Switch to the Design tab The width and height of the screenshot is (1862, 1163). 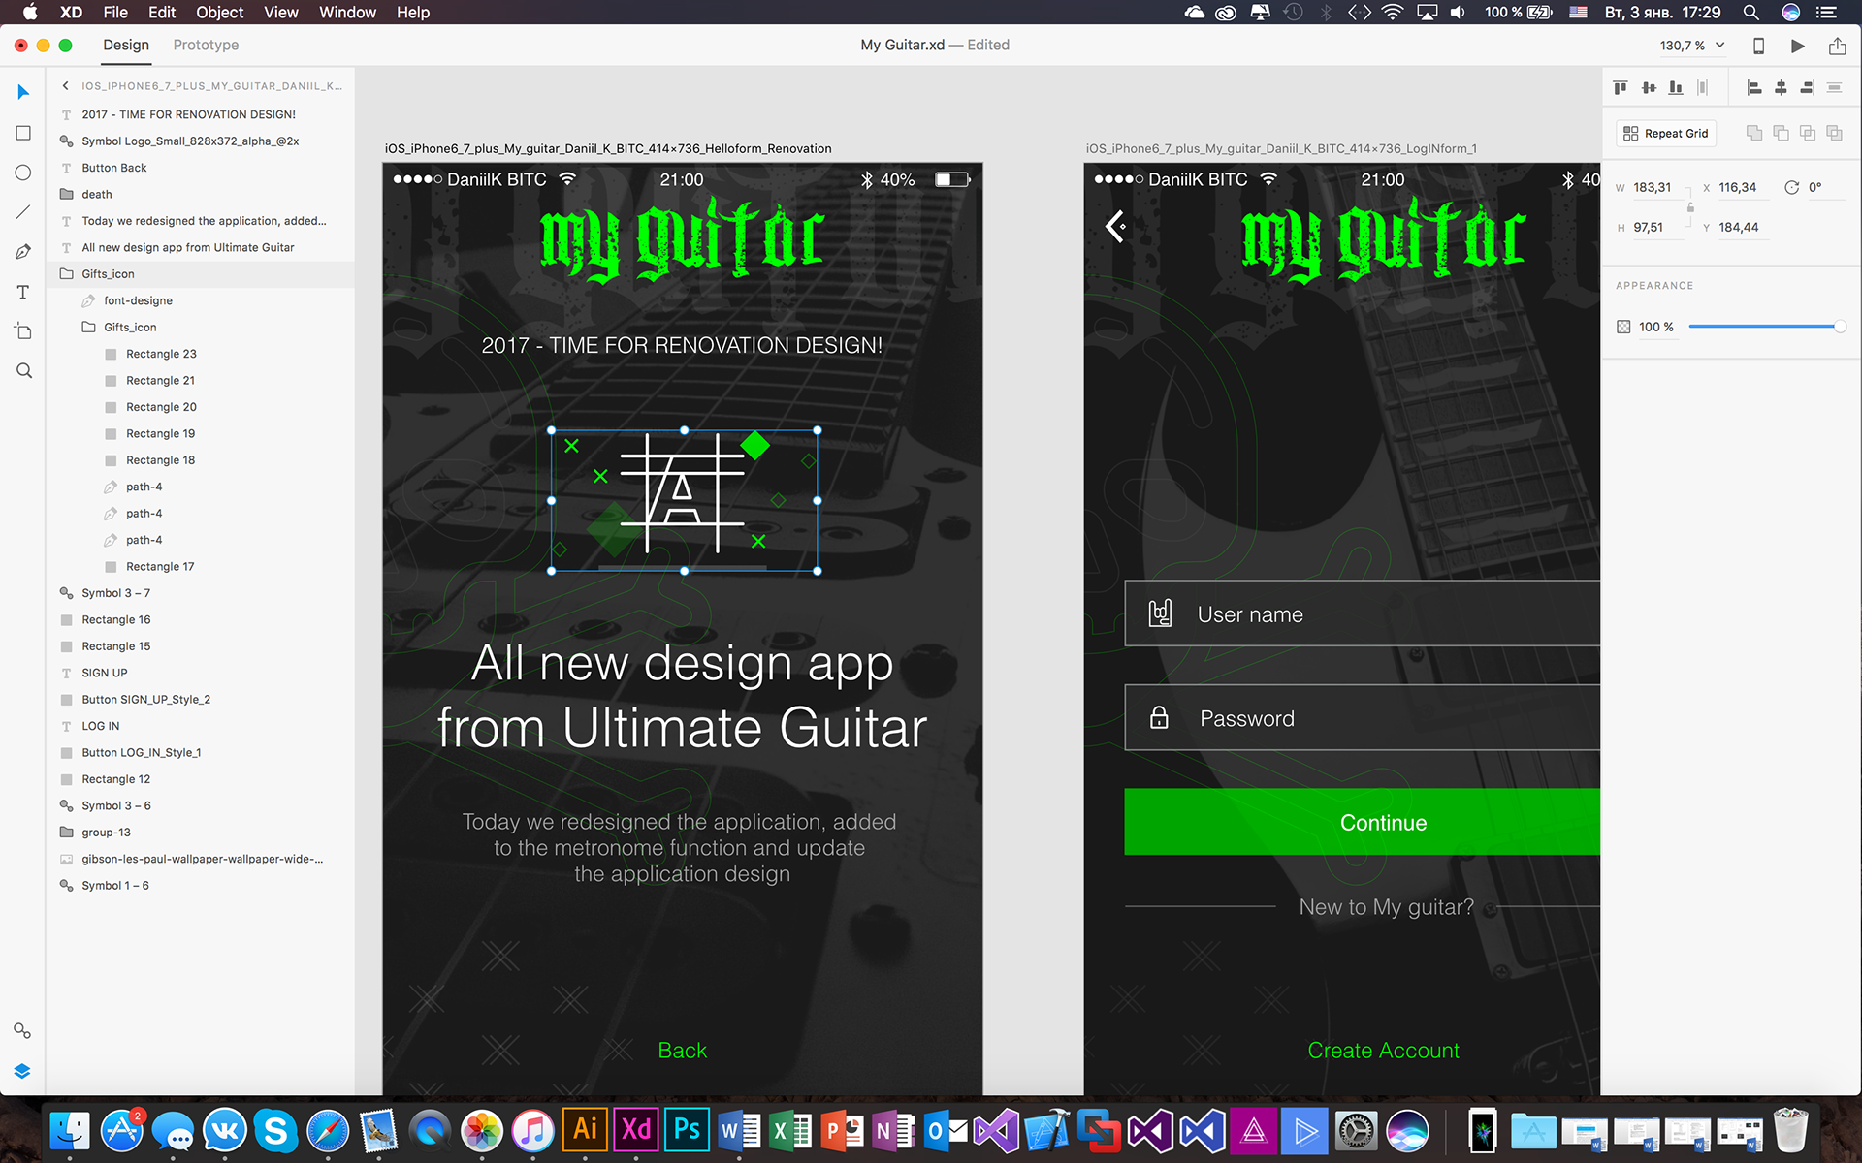[x=126, y=46]
